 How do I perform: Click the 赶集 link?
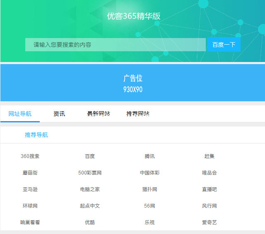click(209, 156)
